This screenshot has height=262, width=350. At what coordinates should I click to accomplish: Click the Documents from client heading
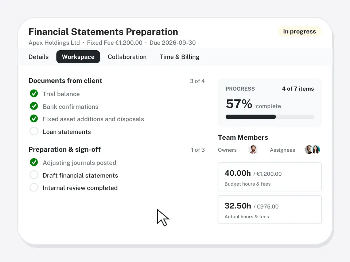click(65, 81)
